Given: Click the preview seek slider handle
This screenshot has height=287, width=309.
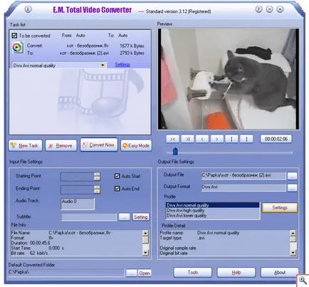Looking at the screenshot, I should (x=175, y=151).
